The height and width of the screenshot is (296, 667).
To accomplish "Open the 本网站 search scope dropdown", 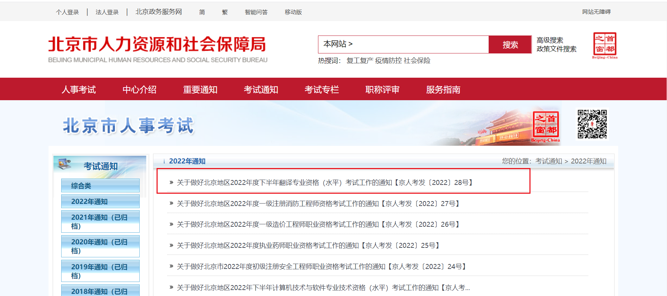I will pos(338,44).
